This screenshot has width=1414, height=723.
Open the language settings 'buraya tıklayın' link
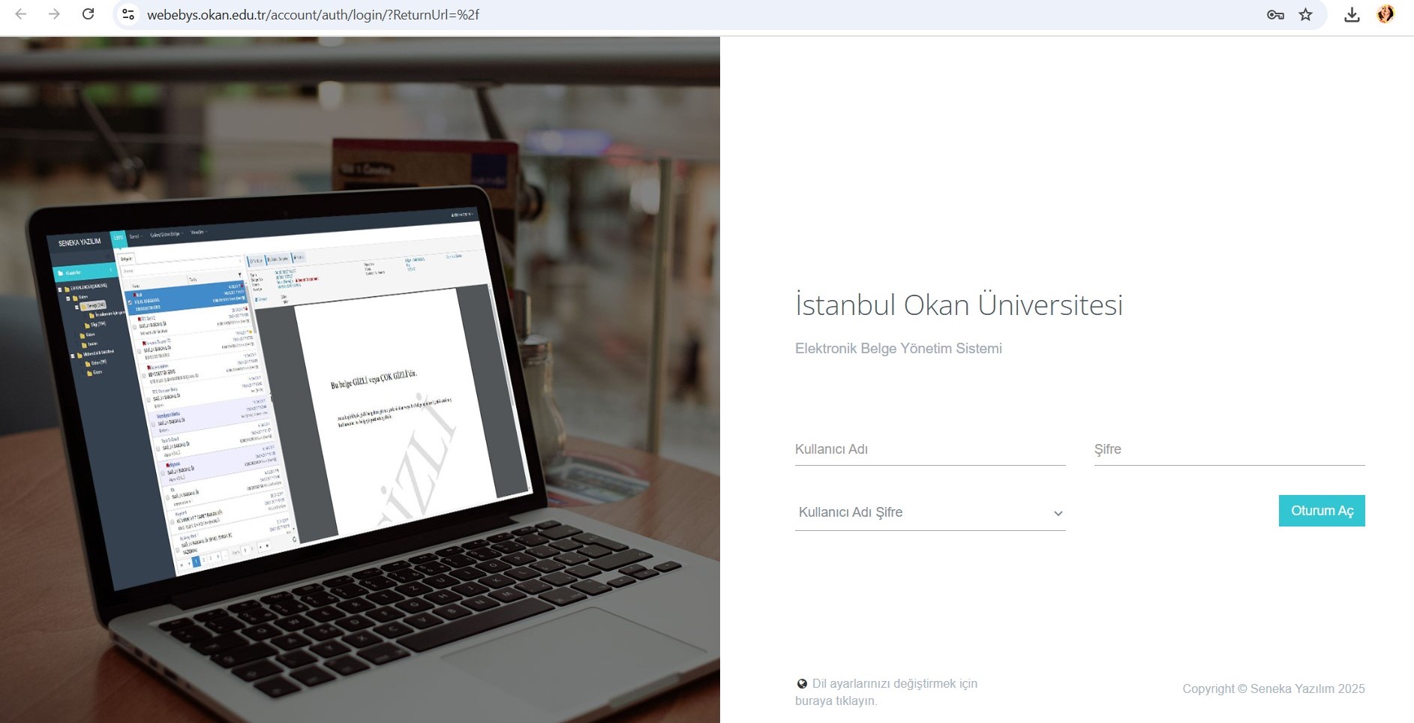coord(836,701)
